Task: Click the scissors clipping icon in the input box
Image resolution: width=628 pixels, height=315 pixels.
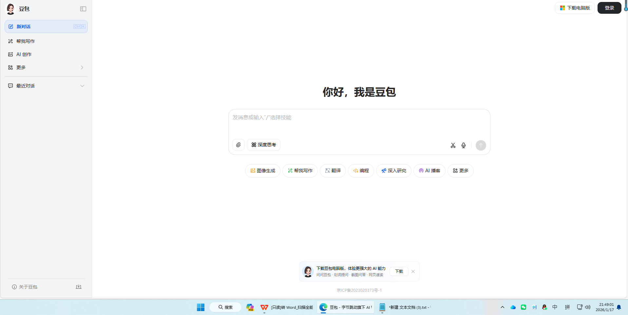Action: 453,145
